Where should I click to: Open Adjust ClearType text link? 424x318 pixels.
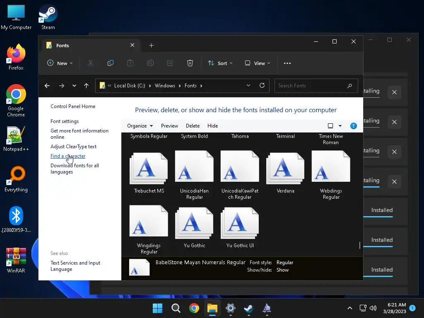point(74,146)
